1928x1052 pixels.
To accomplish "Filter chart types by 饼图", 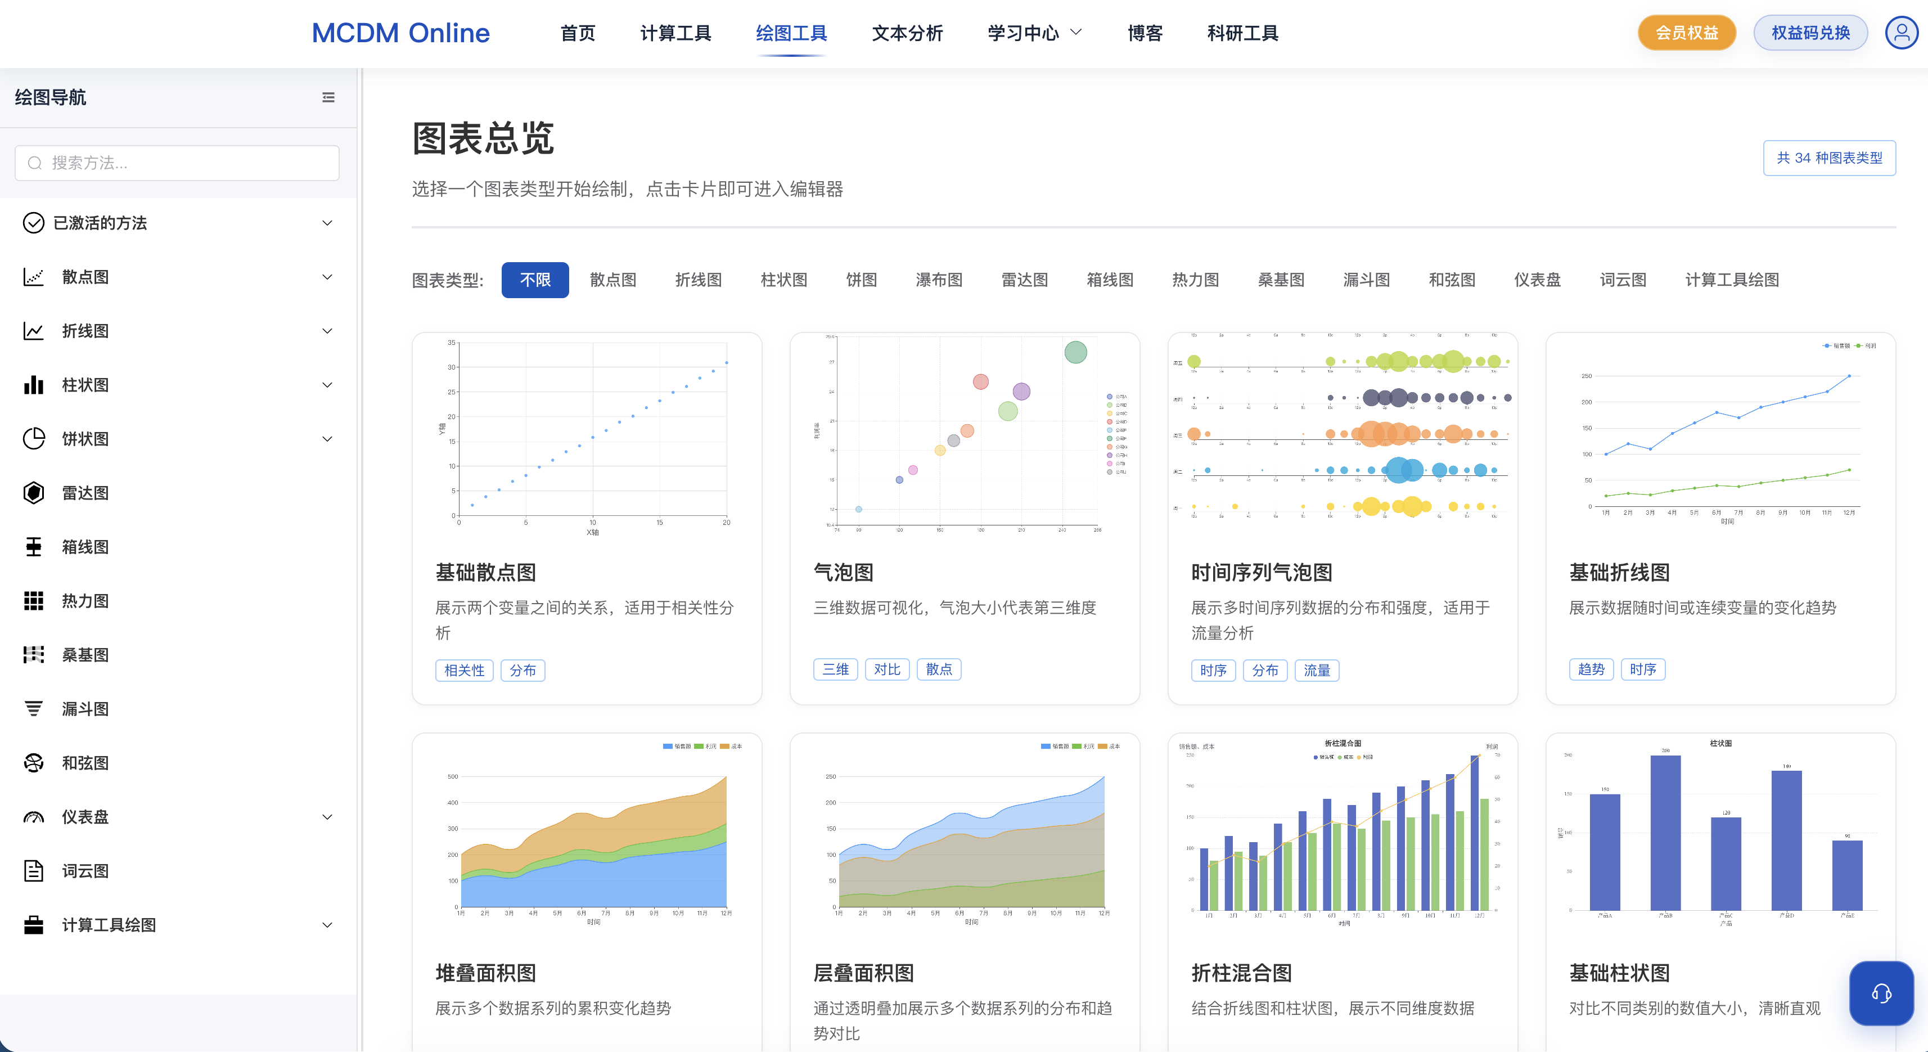I will point(862,280).
